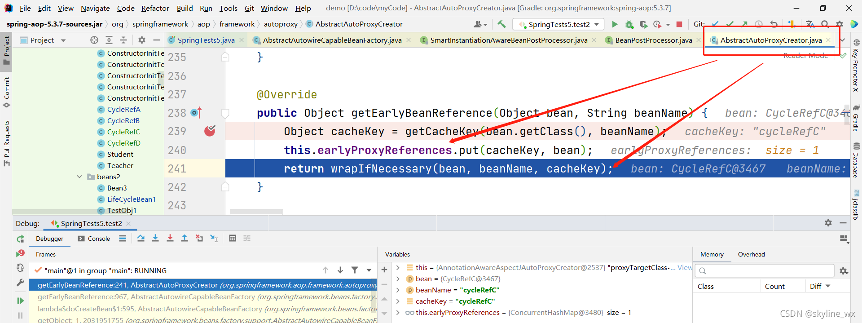Switch to BeanPostProcessor.java editor tab
The height and width of the screenshot is (323, 862).
(653, 40)
